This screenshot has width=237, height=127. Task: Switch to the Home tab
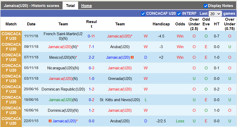pyautogui.click(x=86, y=6)
